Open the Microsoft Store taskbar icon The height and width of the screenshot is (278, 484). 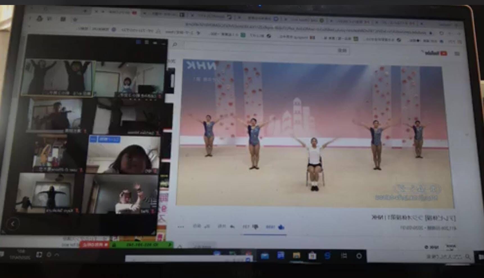(x=312, y=256)
